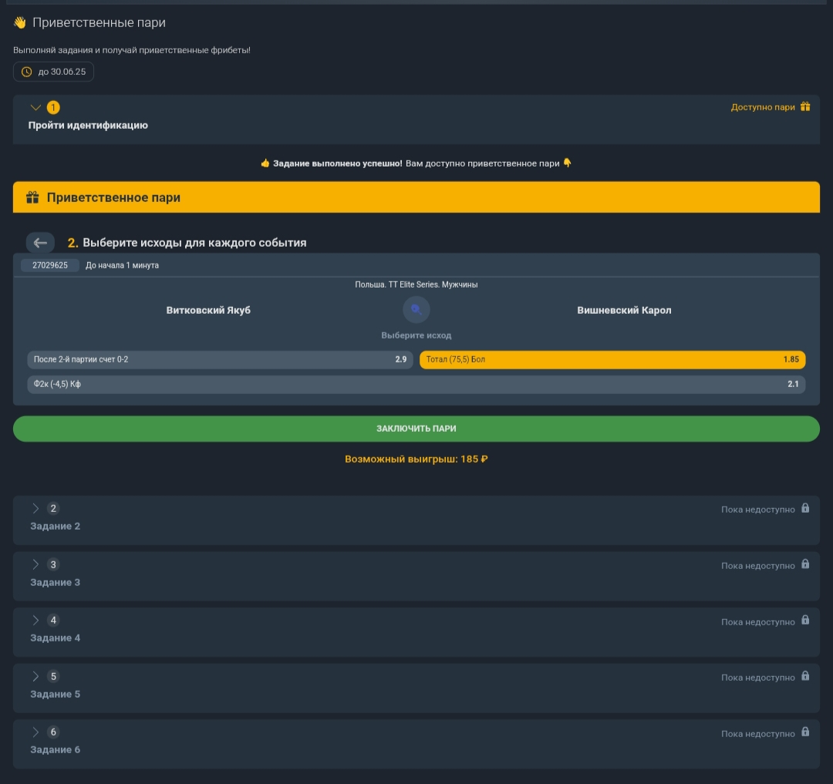Screen dimensions: 833x784
Task: Click the back arrow button
Action: 40,243
